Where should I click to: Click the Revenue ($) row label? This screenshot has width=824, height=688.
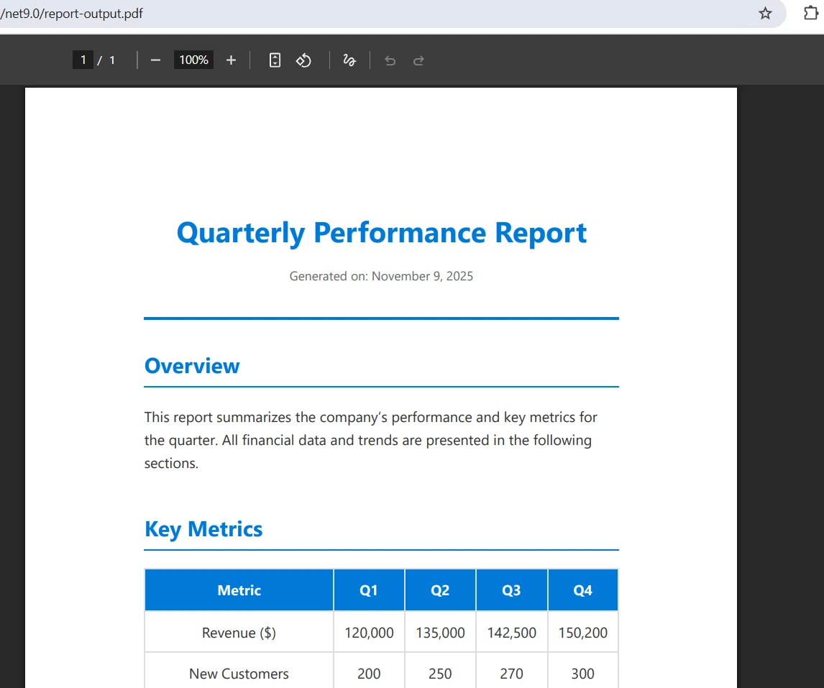239,633
